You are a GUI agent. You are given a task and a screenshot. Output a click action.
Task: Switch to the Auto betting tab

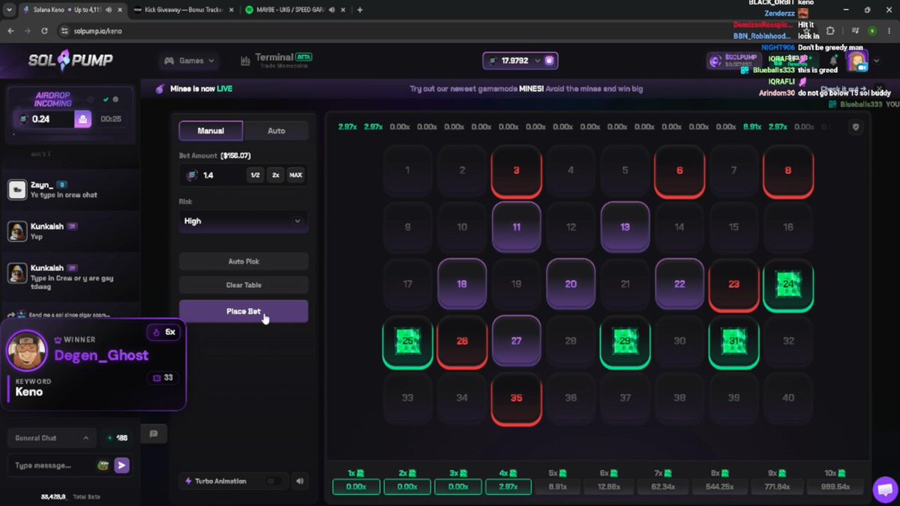(x=276, y=130)
